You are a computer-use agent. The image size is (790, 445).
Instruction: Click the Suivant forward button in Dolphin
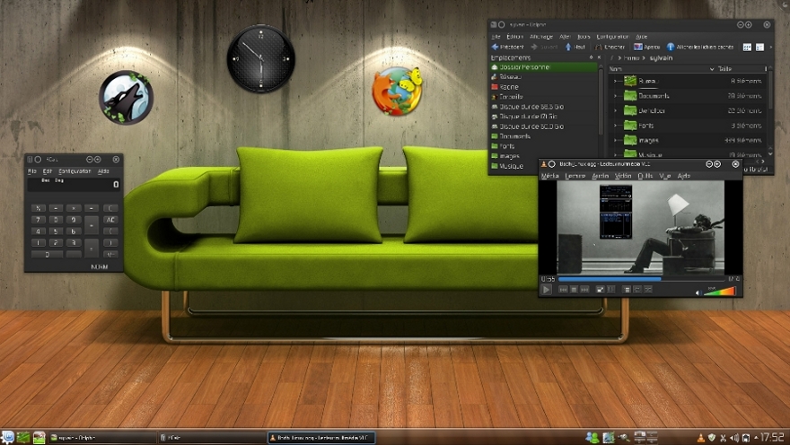click(x=544, y=47)
